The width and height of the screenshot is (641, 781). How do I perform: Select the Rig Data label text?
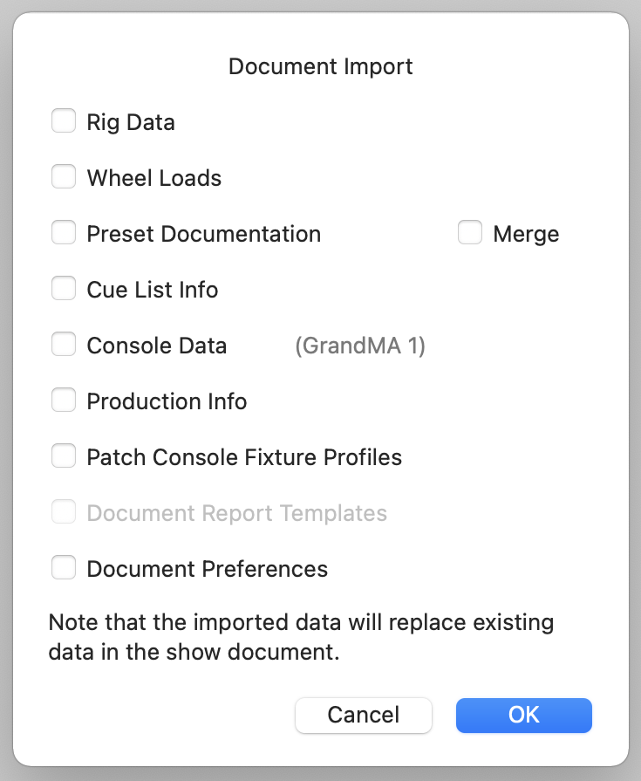point(130,122)
